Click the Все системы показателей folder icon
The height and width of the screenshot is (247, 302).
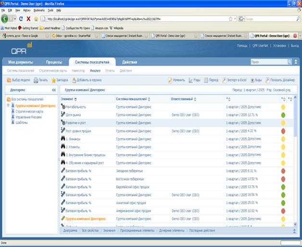[9, 99]
